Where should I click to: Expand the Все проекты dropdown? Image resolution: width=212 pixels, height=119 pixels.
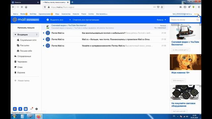[x=102, y=14]
